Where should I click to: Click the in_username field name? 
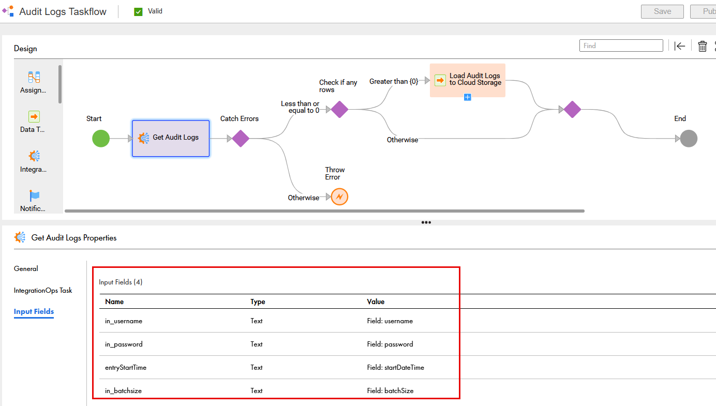[x=124, y=321]
